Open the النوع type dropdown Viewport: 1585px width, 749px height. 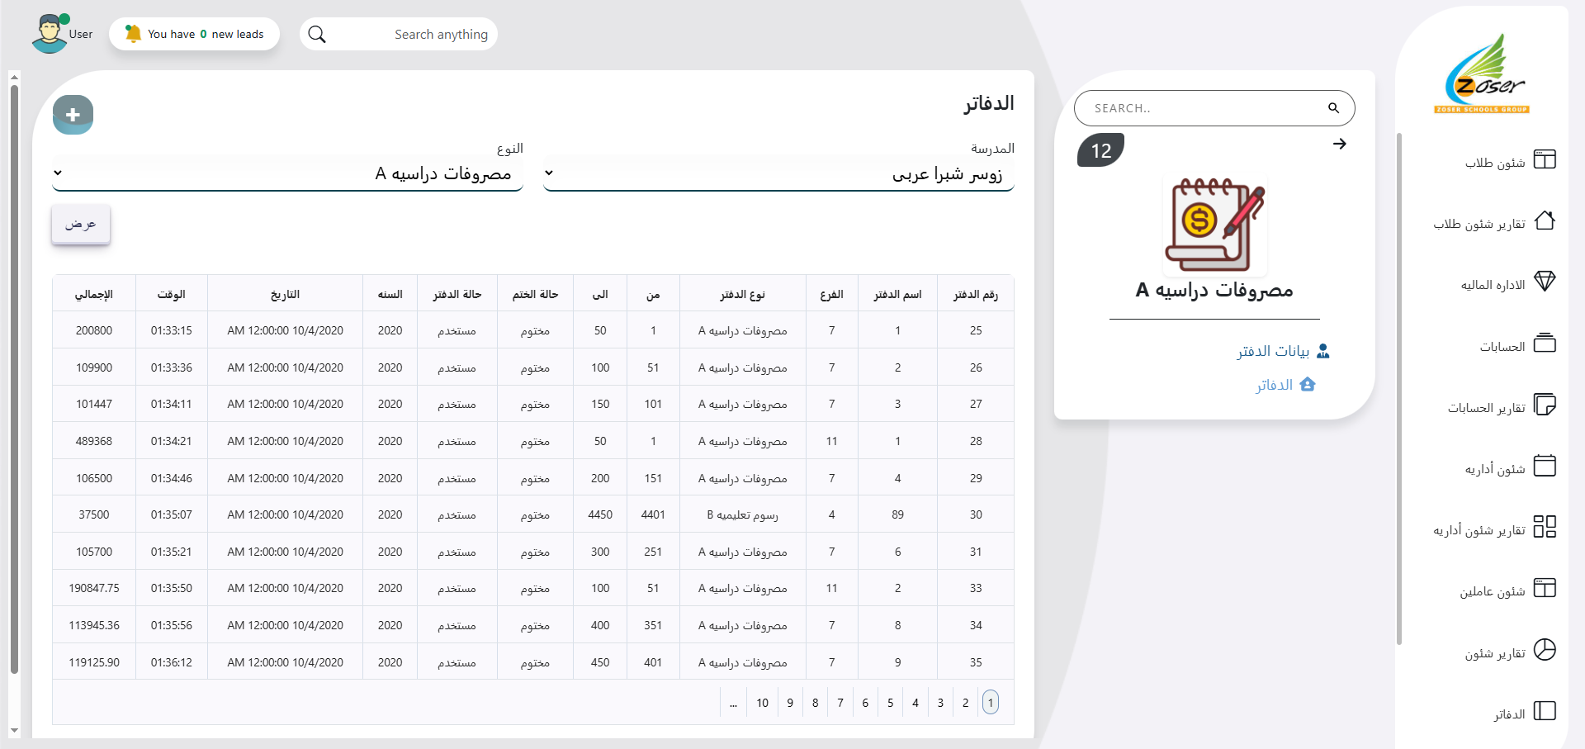click(x=287, y=173)
